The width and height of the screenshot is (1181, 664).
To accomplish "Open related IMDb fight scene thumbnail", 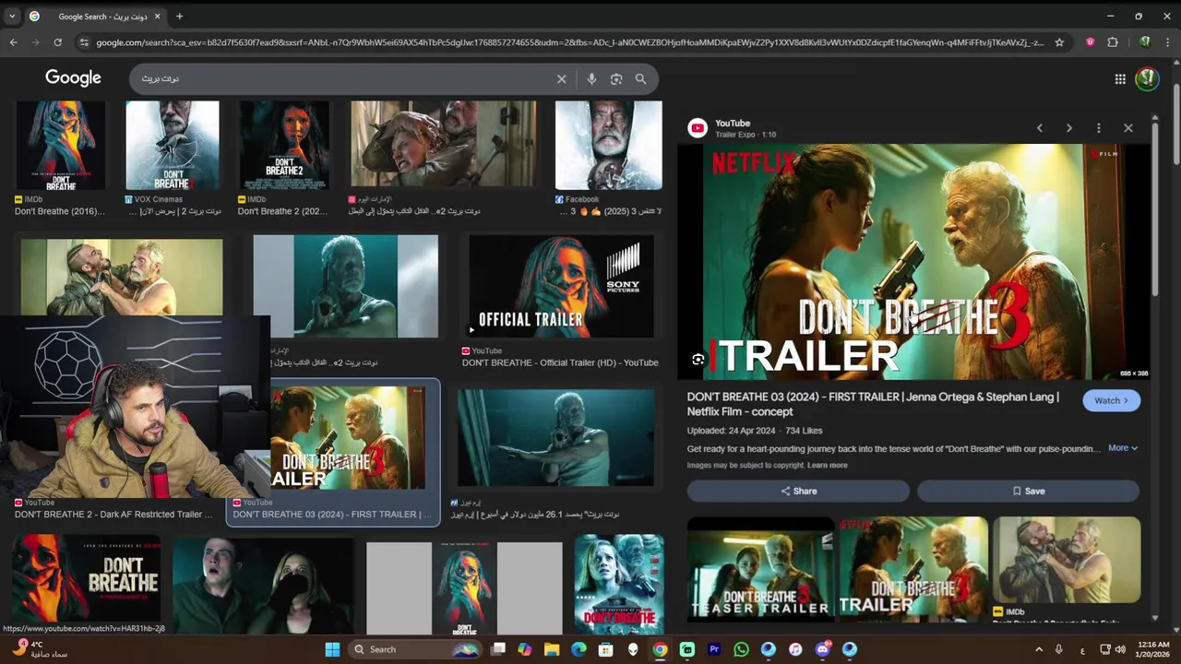I will click(x=1067, y=559).
